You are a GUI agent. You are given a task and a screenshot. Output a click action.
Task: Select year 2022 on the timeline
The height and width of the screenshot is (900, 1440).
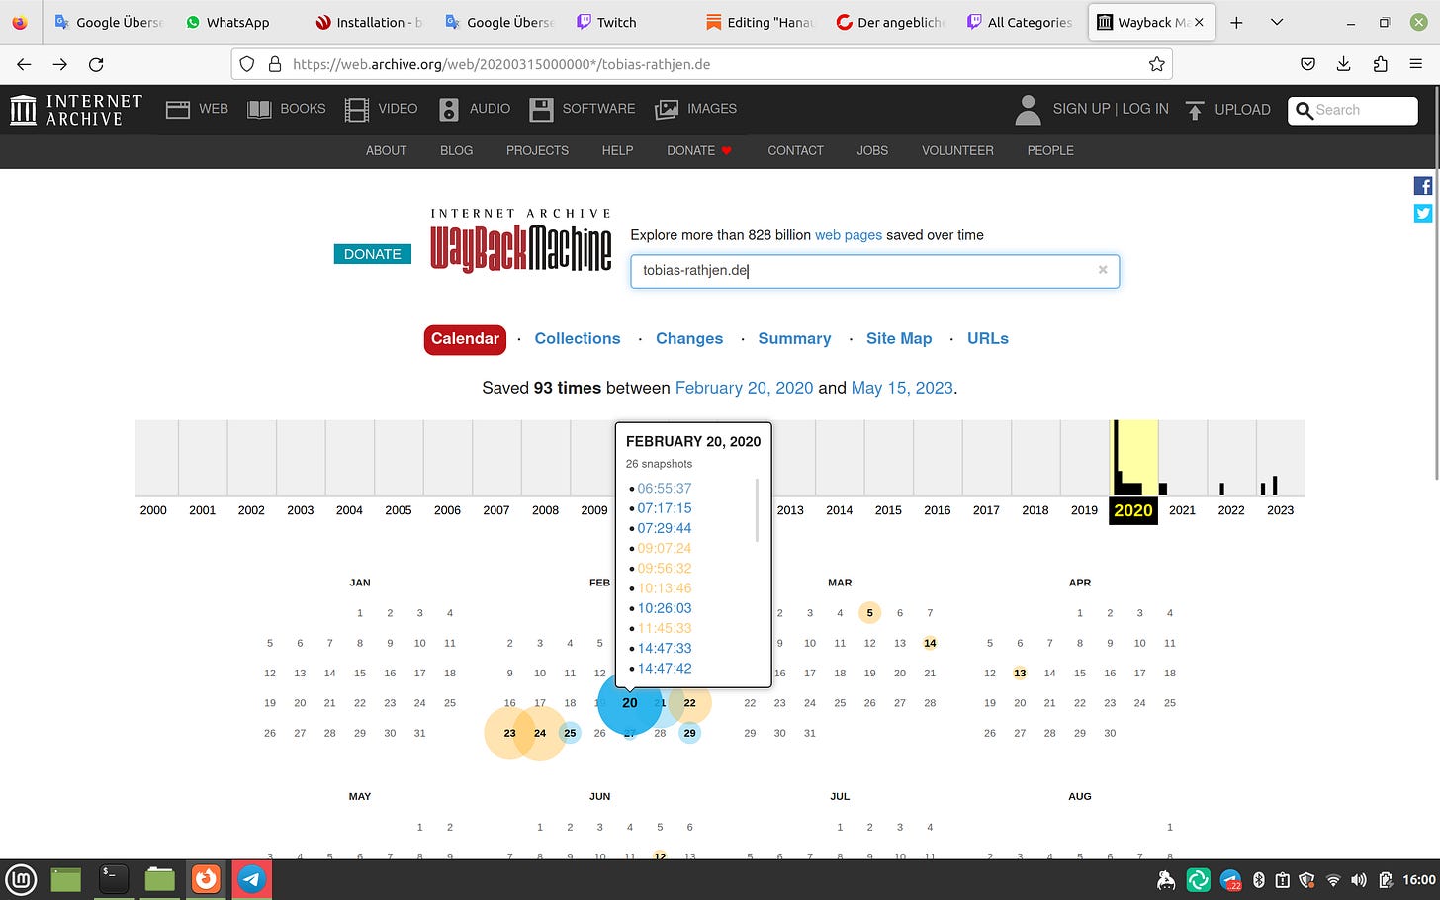tap(1231, 510)
